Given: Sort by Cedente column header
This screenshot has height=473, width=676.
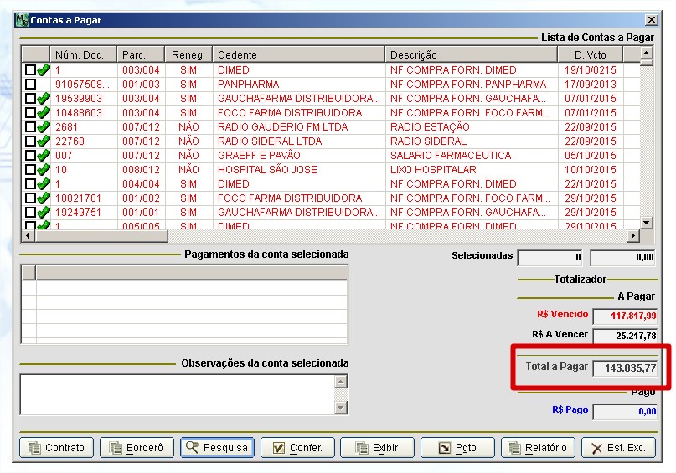Looking at the screenshot, I should (299, 55).
